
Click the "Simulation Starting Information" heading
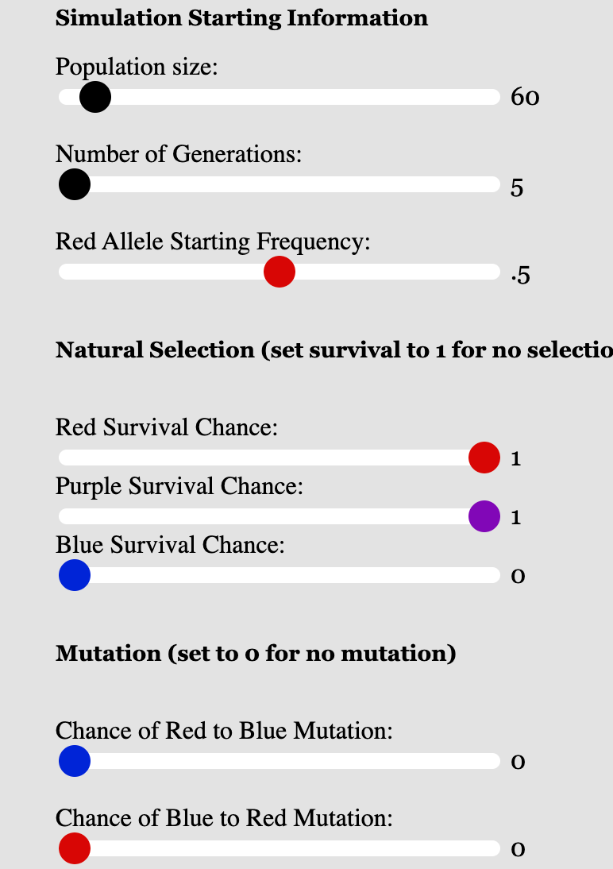pos(241,18)
